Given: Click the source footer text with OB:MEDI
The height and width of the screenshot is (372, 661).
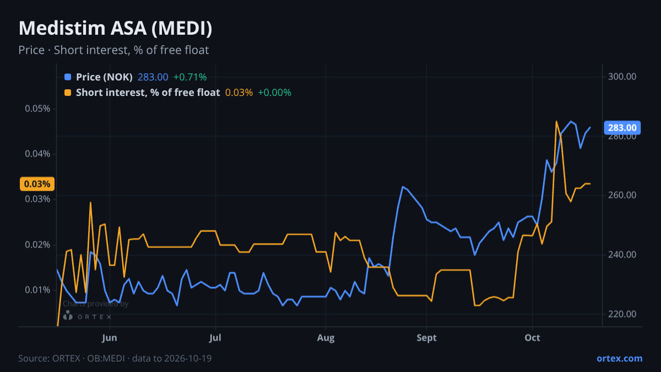Looking at the screenshot, I should click(x=115, y=358).
